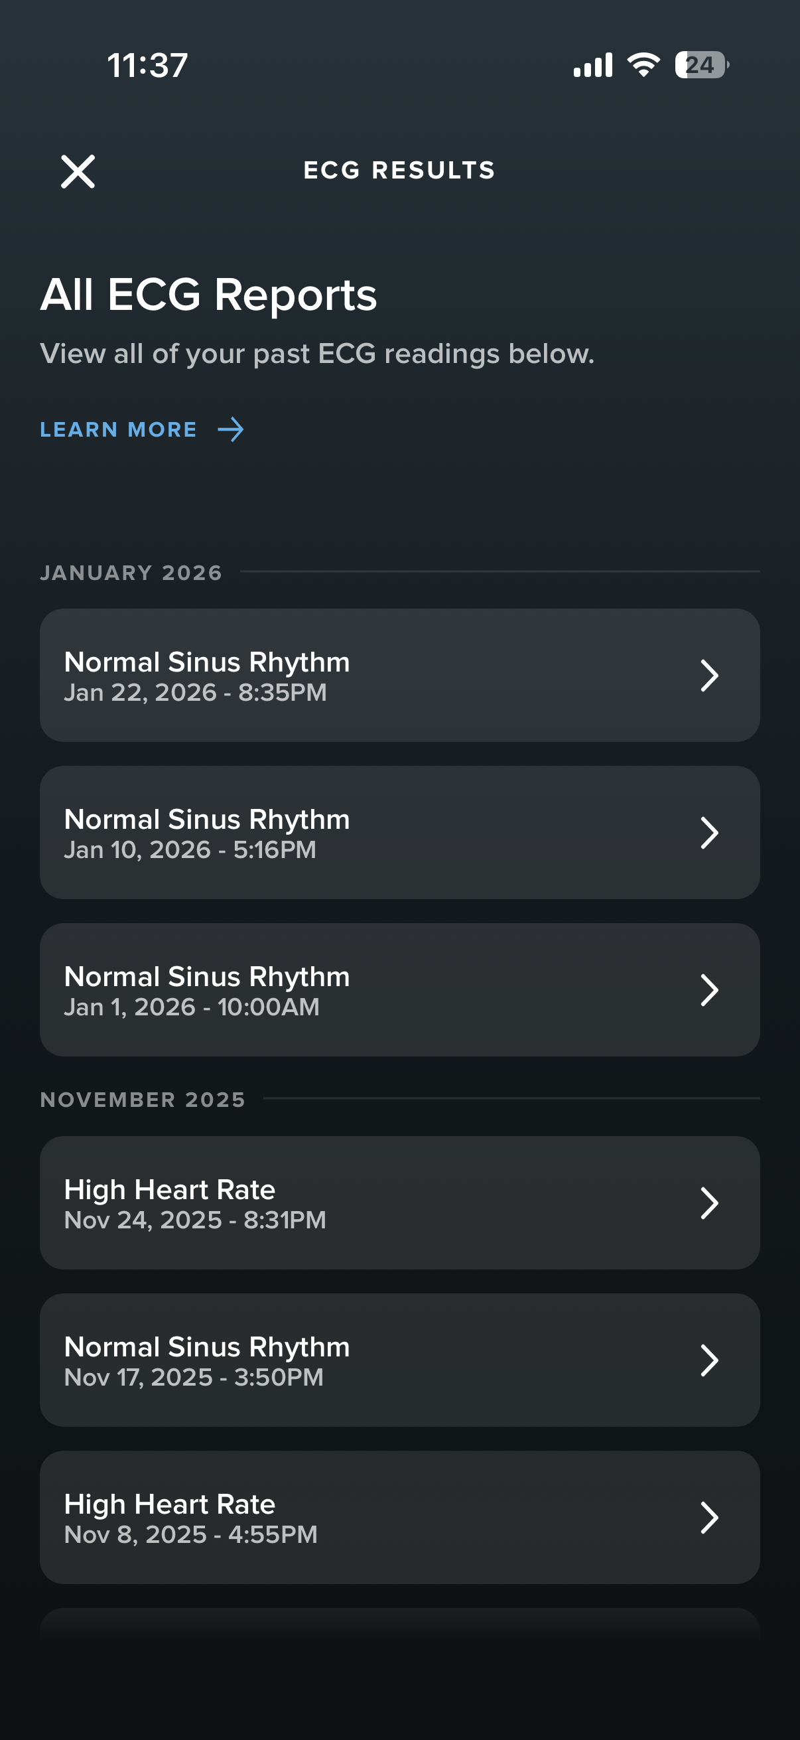The image size is (800, 1740).
Task: Tap the battery indicator in status bar
Action: pos(701,65)
